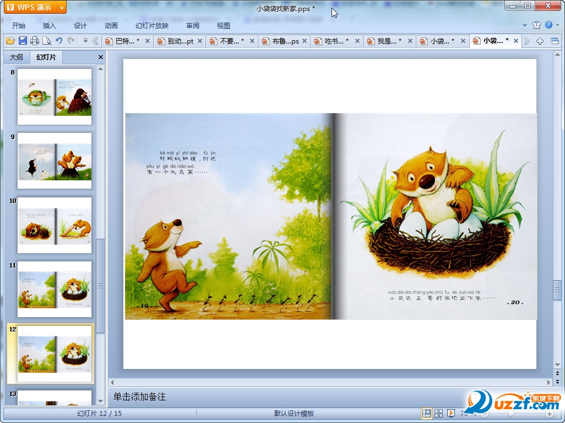This screenshot has height=423, width=565.
Task: Close the 我是... document tab
Action: click(x=410, y=41)
